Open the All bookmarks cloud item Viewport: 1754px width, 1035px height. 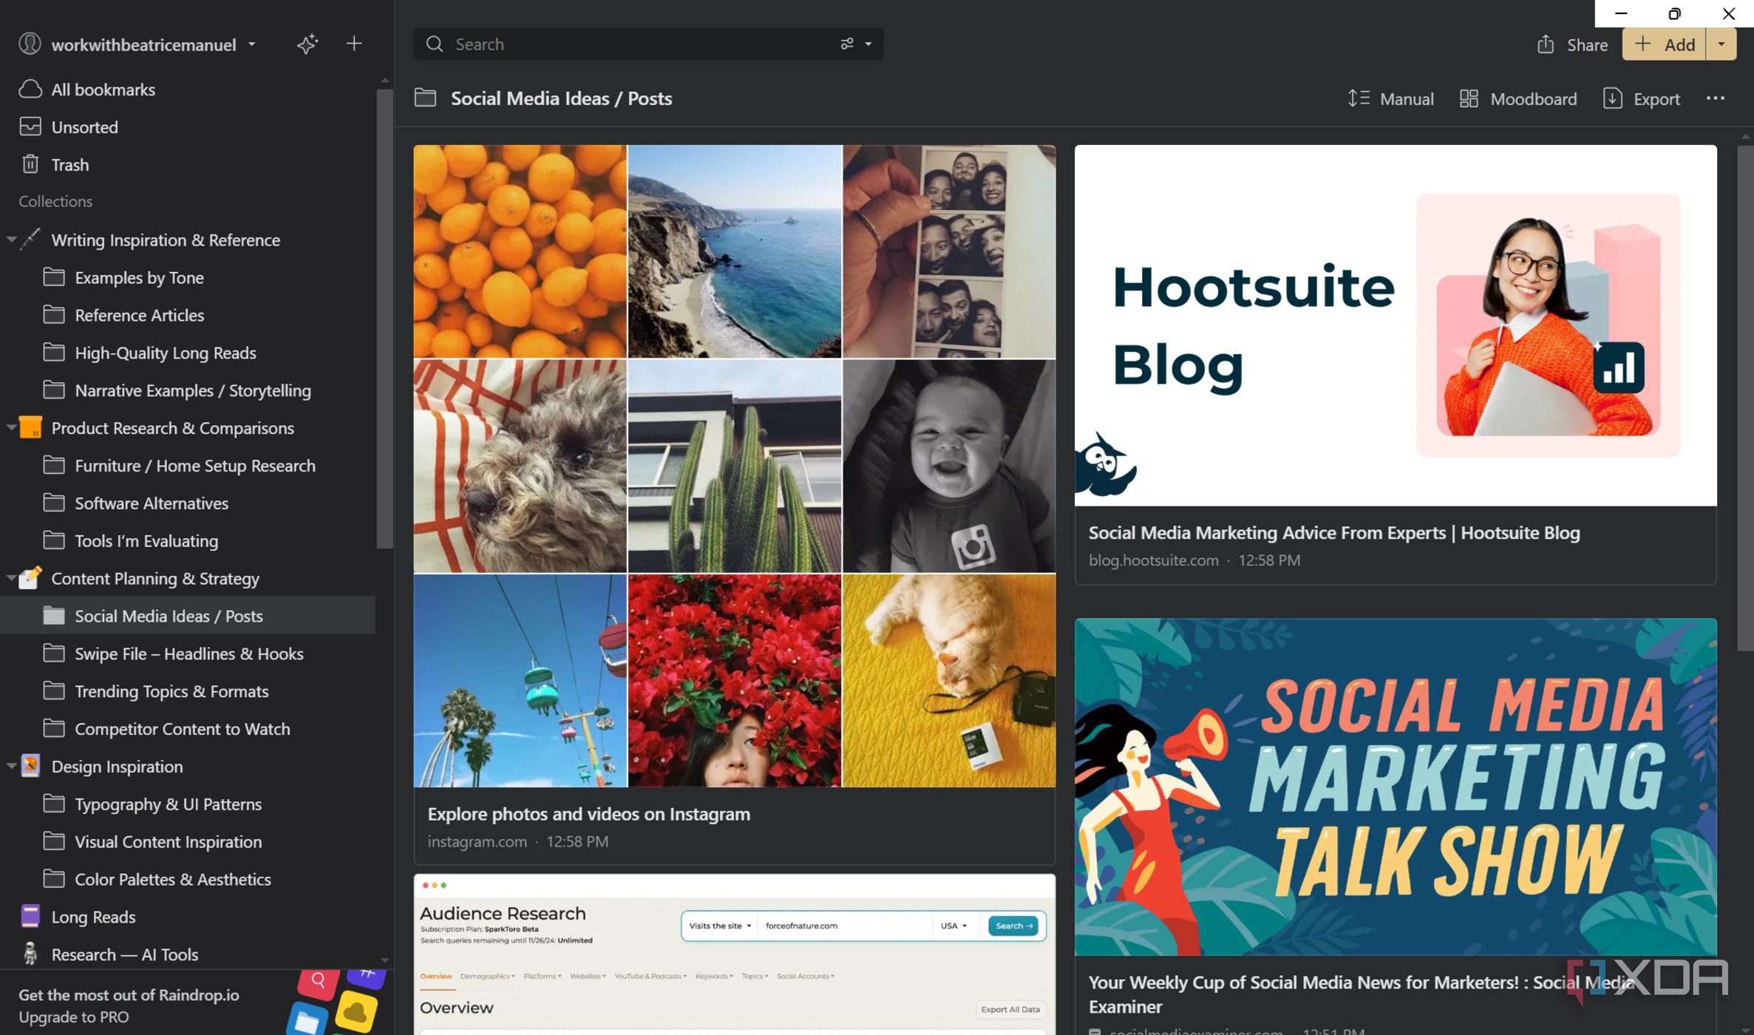[188, 89]
